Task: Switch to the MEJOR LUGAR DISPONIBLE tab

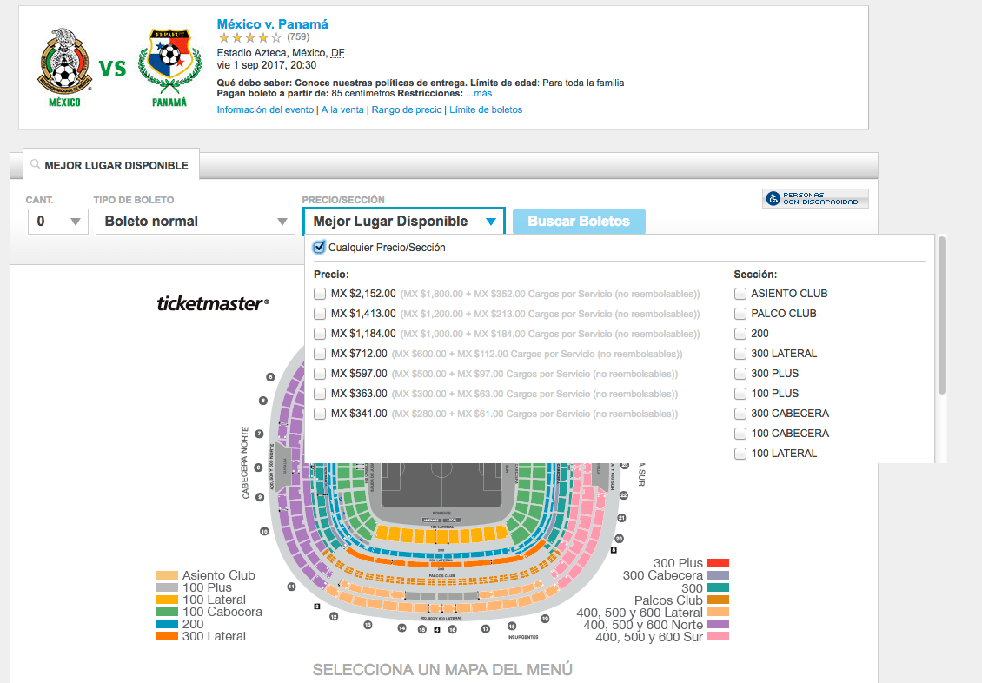Action: click(111, 164)
